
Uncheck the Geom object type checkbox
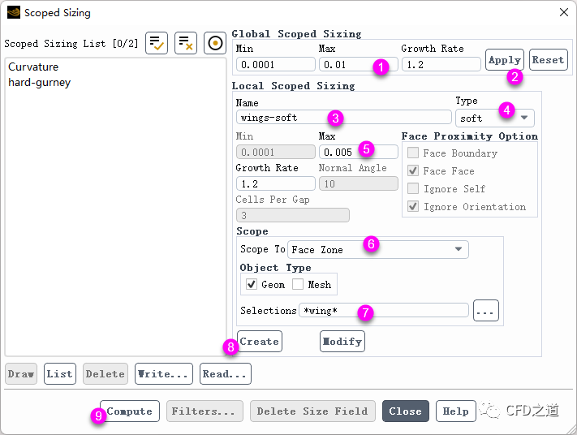252,284
